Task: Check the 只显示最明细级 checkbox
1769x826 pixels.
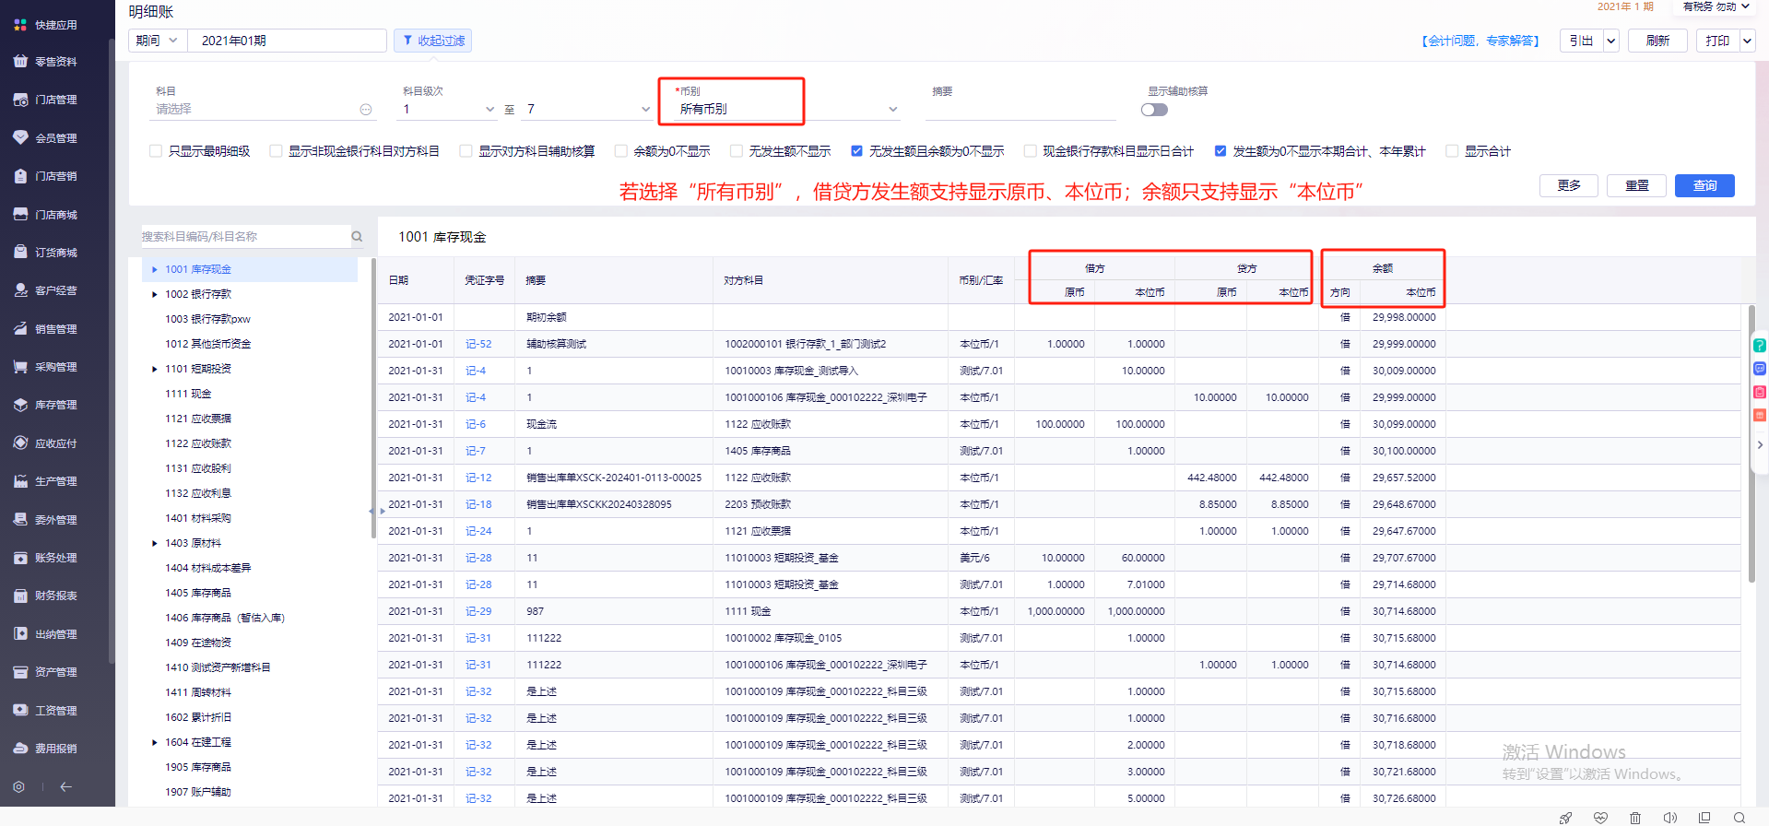Action: pos(156,151)
